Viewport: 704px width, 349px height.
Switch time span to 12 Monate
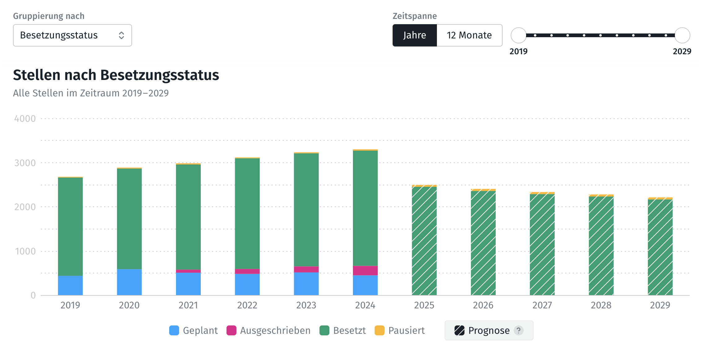pyautogui.click(x=469, y=35)
